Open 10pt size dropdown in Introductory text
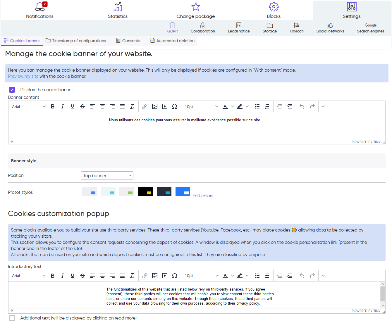 tap(201, 276)
